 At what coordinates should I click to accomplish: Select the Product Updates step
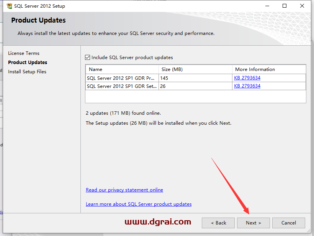click(28, 63)
